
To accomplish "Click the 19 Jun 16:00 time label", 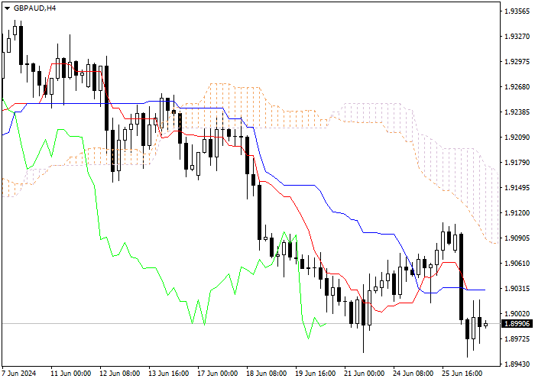I will pos(315,374).
